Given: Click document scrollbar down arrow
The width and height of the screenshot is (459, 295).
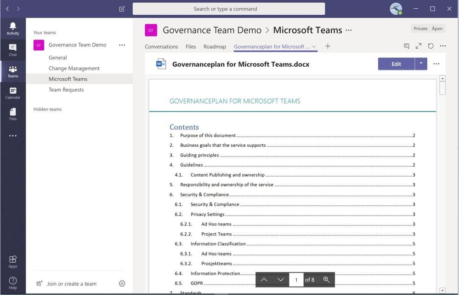Looking at the screenshot, I should [442, 290].
